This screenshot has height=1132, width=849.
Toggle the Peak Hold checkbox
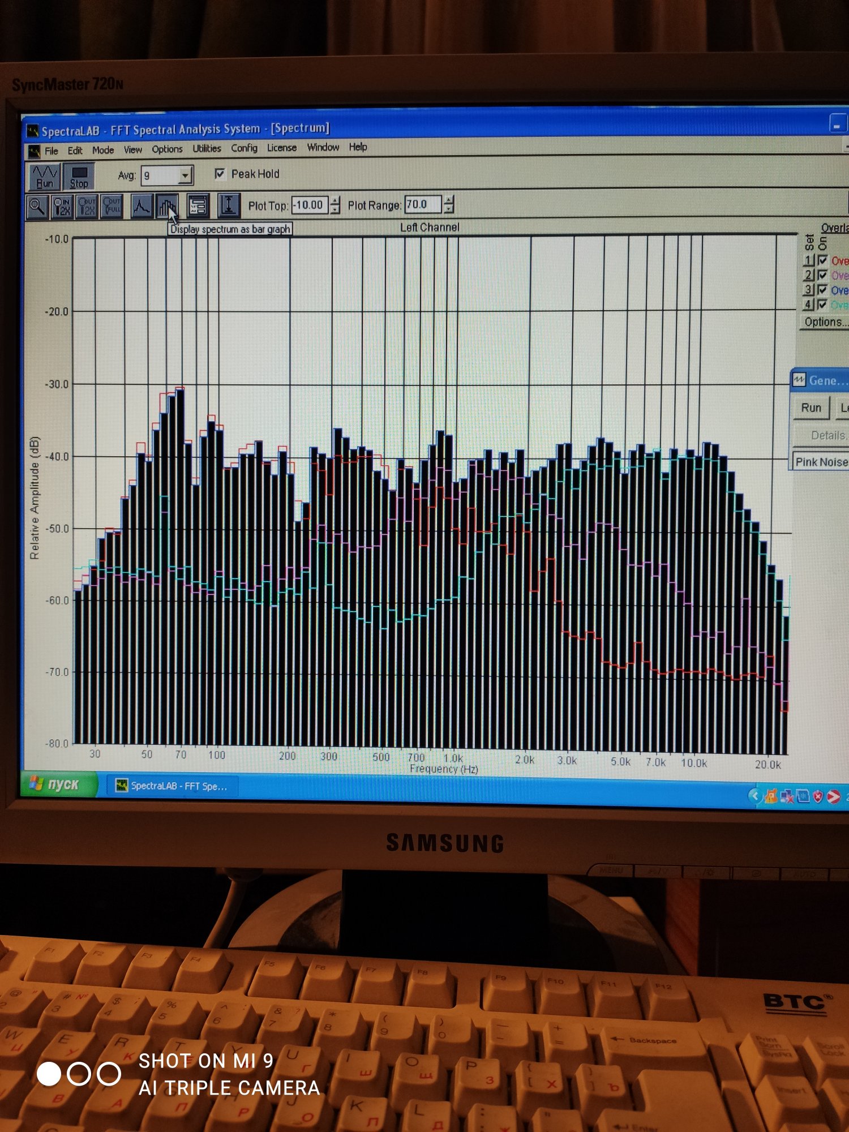click(220, 174)
